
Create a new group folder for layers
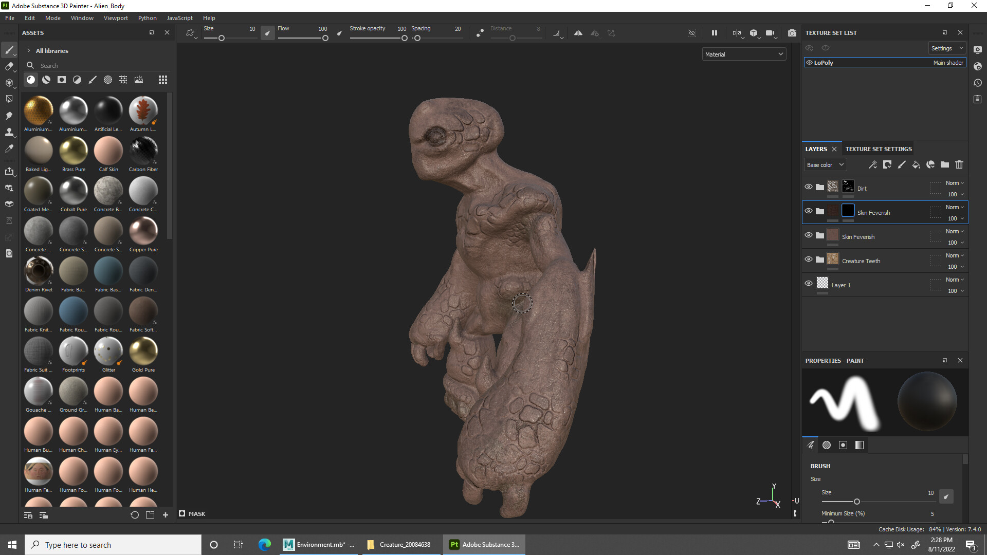coord(945,164)
